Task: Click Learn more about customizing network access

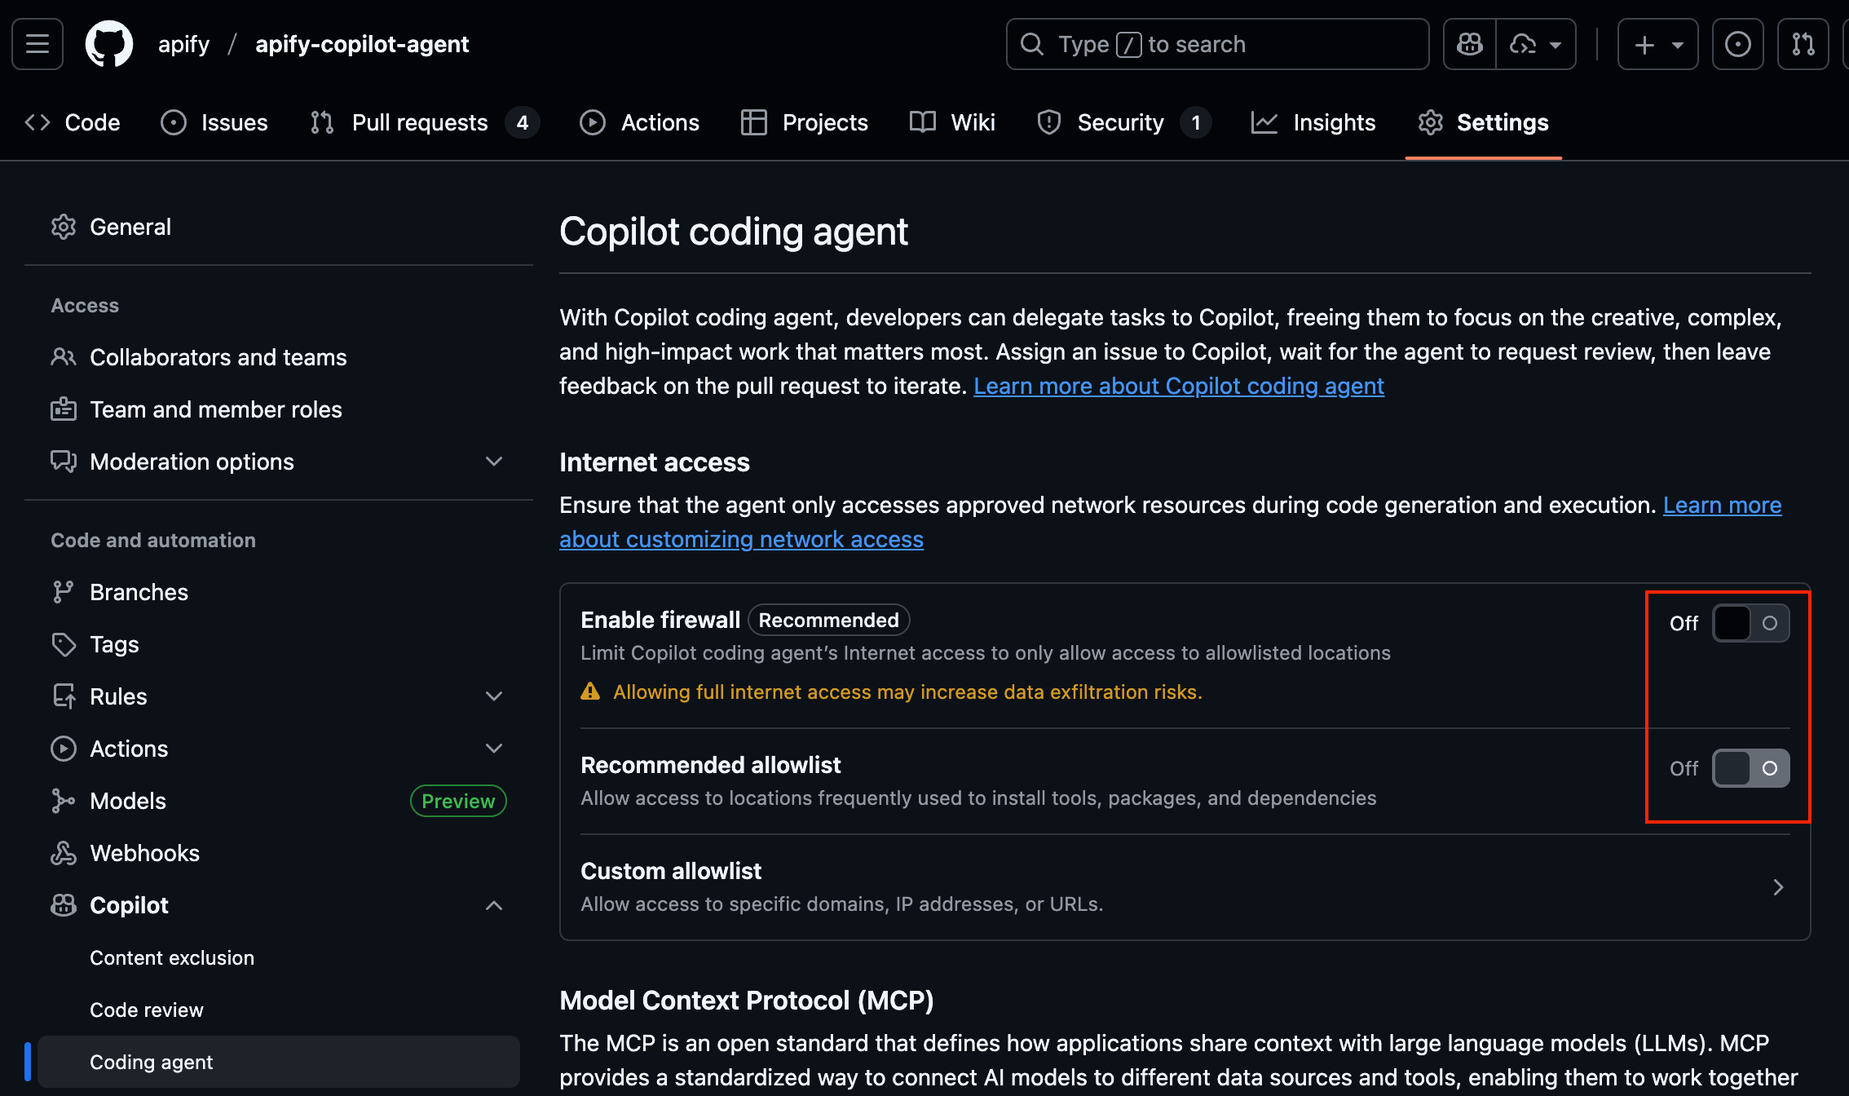Action: click(x=741, y=539)
